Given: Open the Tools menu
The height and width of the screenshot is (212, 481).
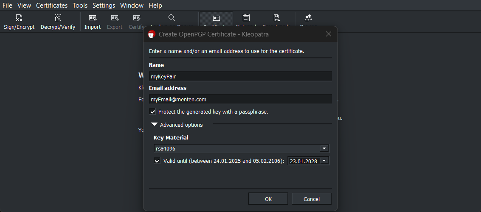Looking at the screenshot, I should [80, 6].
